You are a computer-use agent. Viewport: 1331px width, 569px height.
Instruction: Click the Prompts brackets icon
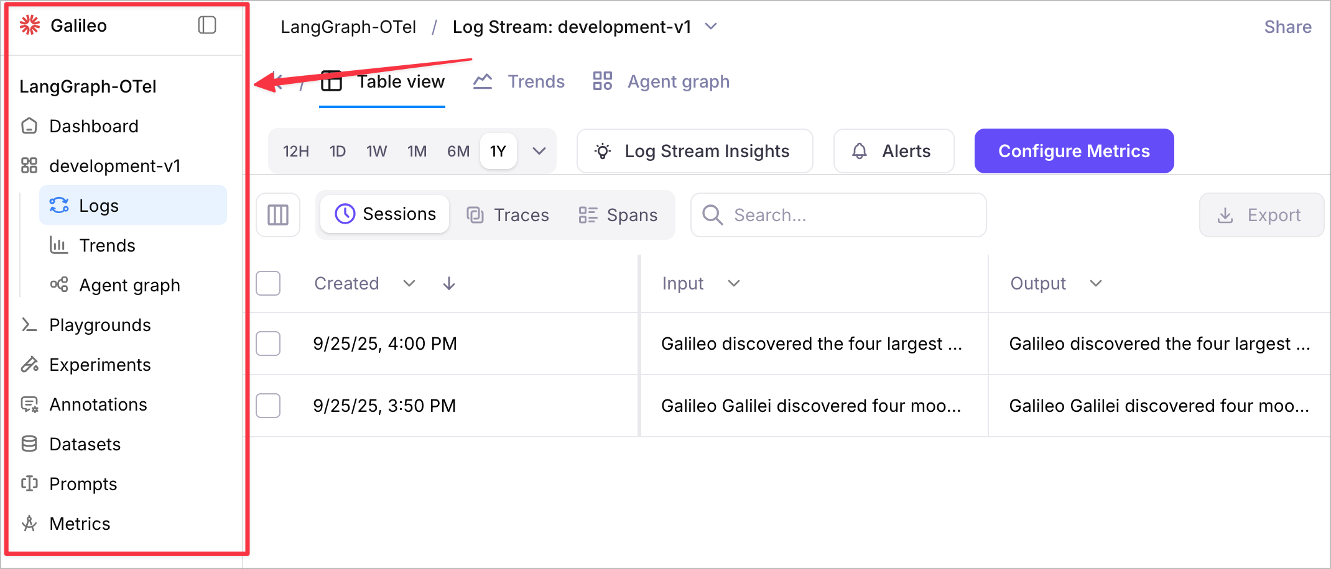(x=29, y=484)
